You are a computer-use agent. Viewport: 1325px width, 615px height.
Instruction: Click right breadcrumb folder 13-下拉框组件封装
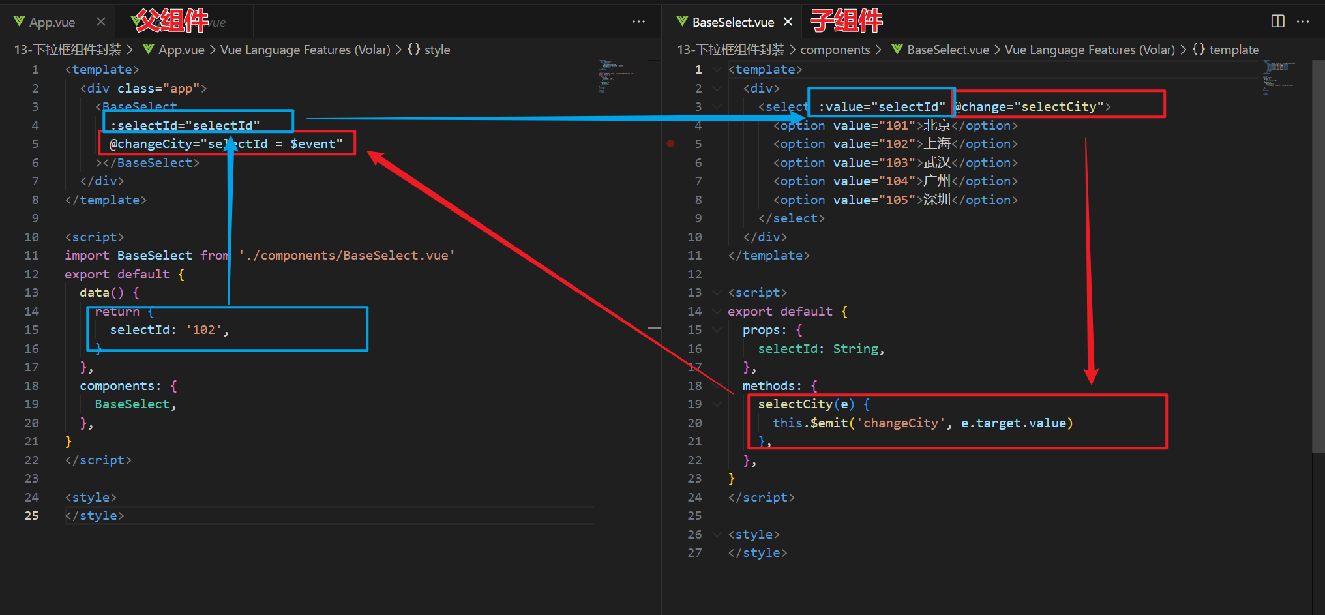pyautogui.click(x=731, y=50)
